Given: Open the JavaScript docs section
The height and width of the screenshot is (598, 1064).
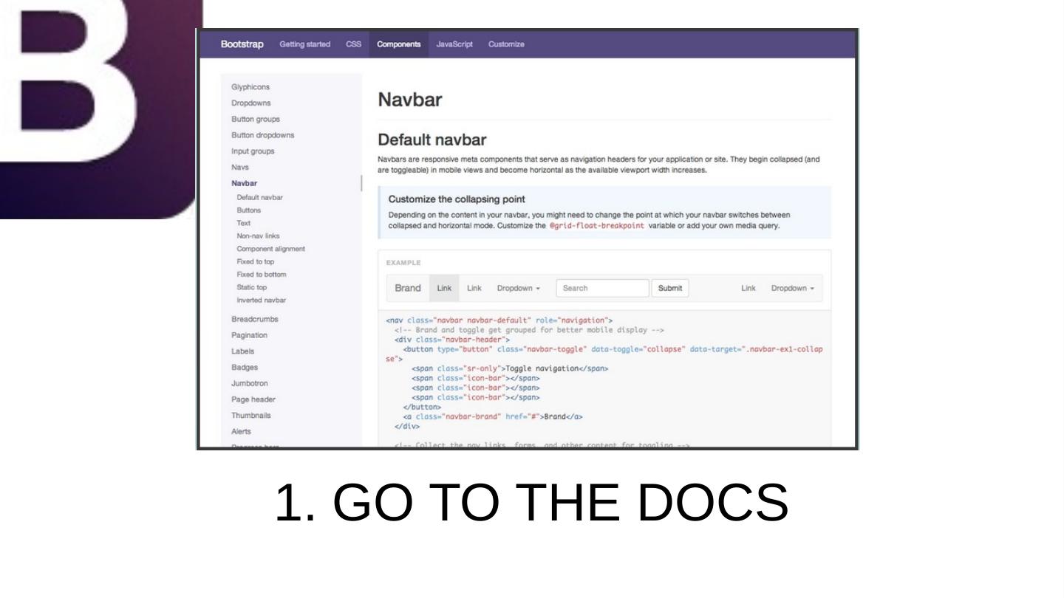Looking at the screenshot, I should tap(454, 44).
